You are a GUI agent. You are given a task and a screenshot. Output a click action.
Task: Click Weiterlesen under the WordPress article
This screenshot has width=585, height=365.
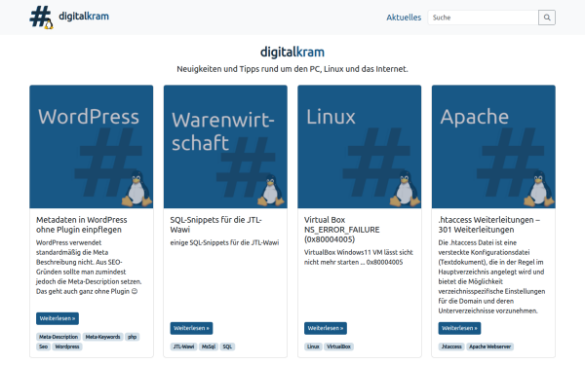click(58, 318)
